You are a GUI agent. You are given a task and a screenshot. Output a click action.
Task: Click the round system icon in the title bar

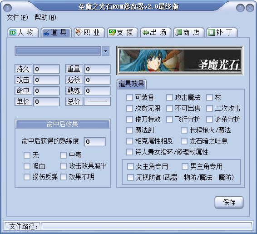pos(7,8)
